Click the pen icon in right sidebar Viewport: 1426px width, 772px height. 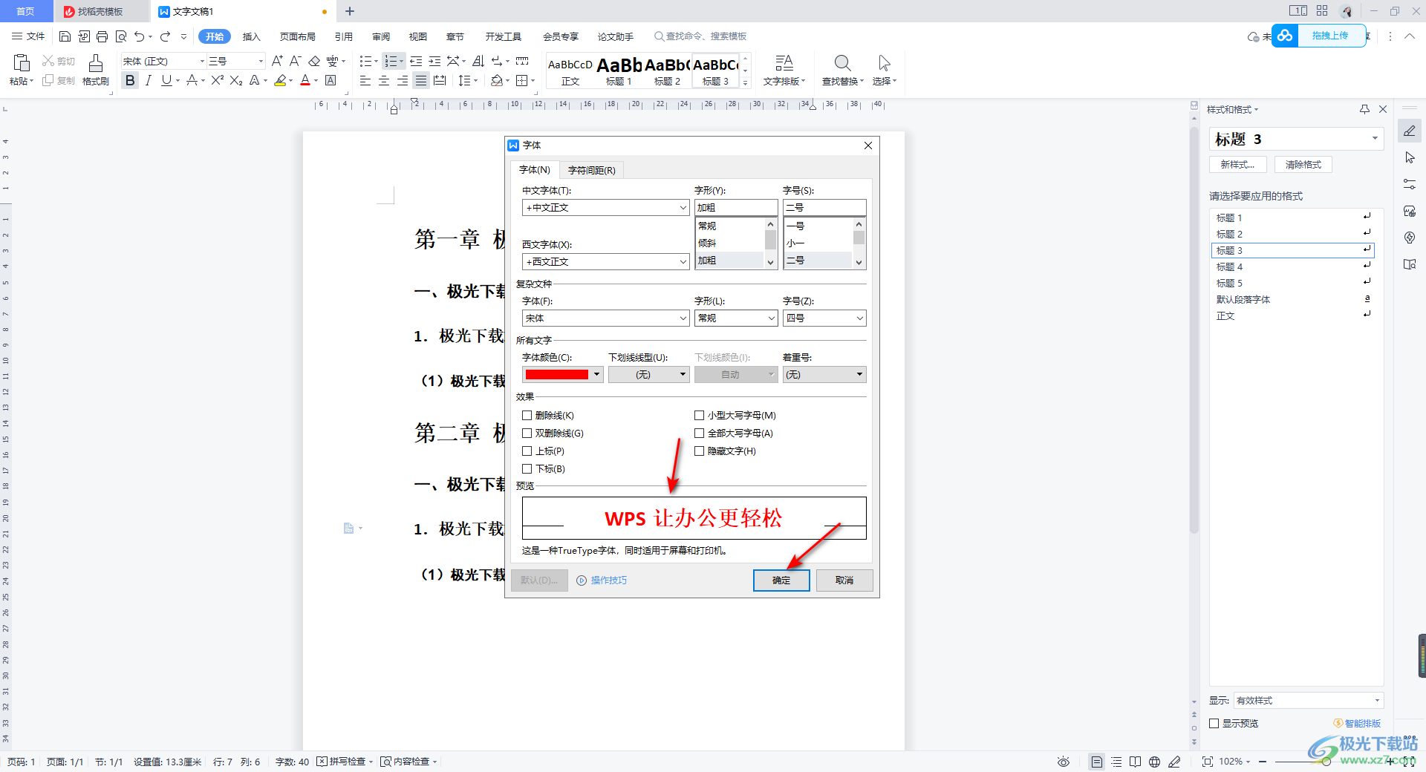pyautogui.click(x=1410, y=131)
